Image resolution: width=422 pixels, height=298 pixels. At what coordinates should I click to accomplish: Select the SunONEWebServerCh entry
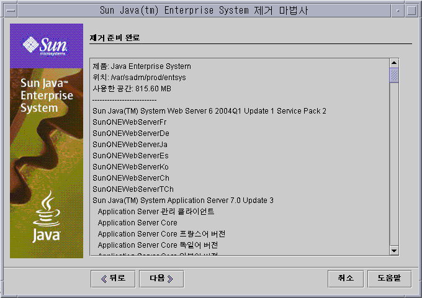tap(131, 178)
